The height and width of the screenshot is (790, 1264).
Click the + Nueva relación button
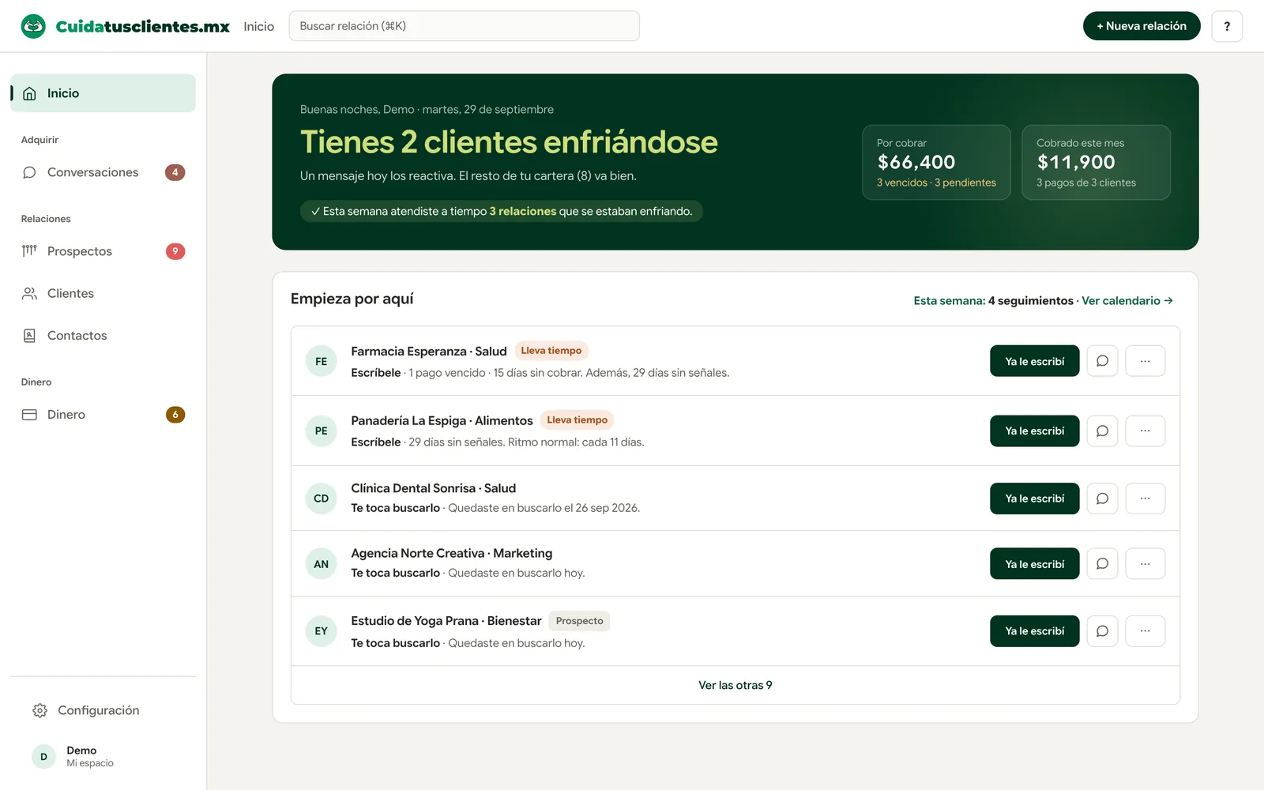(1142, 26)
